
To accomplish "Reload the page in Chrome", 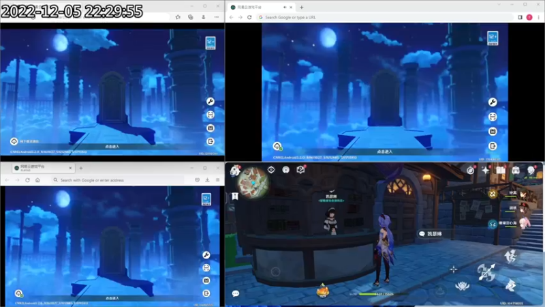I will click(x=249, y=17).
